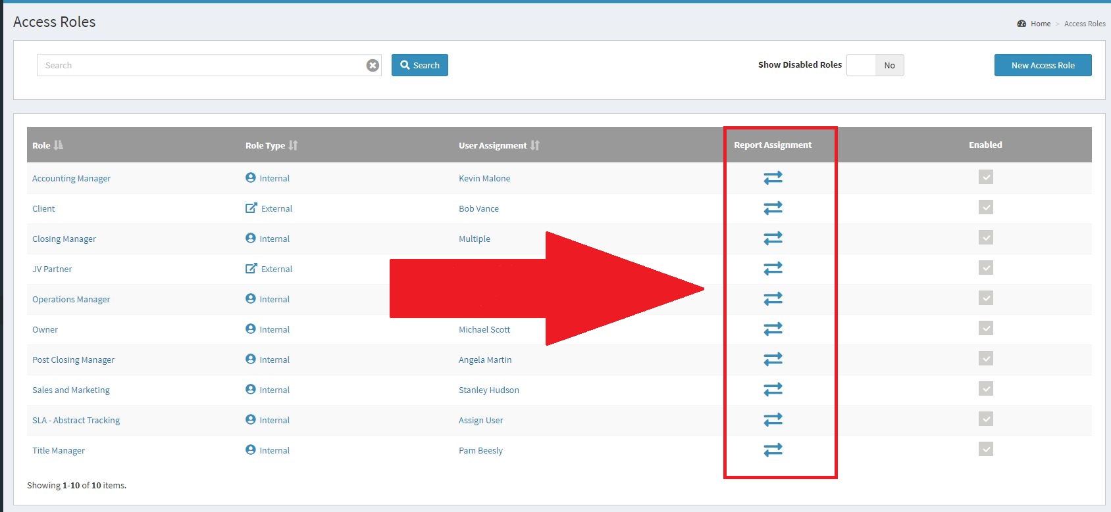Open report assignment for Title Manager

point(773,450)
